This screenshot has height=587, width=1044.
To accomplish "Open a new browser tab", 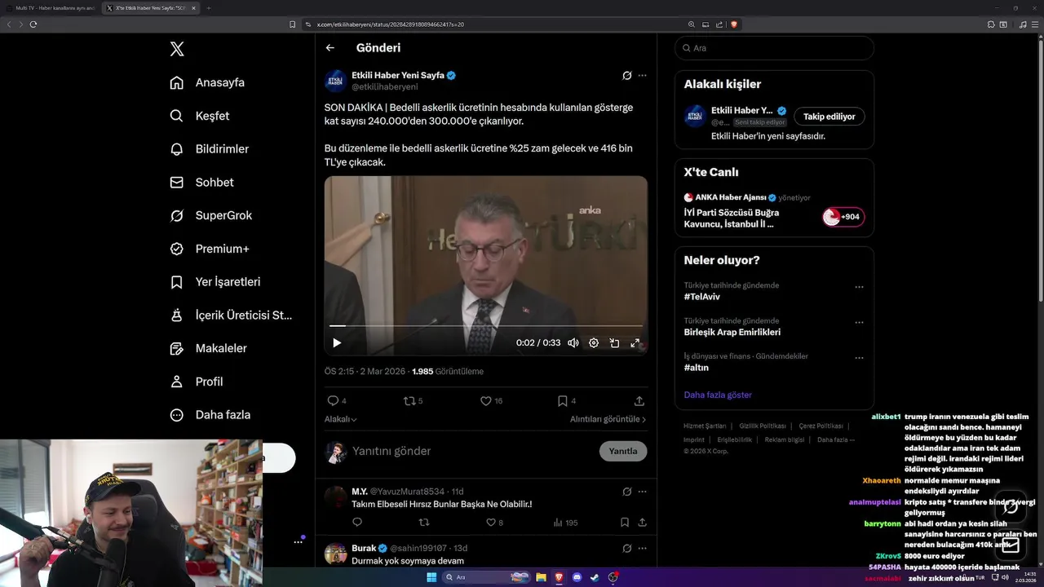I will click(209, 8).
